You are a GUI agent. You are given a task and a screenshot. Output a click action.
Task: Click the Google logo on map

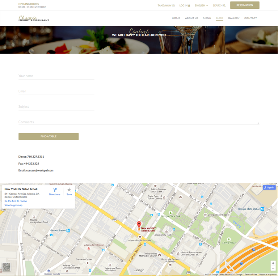coord(139,270)
